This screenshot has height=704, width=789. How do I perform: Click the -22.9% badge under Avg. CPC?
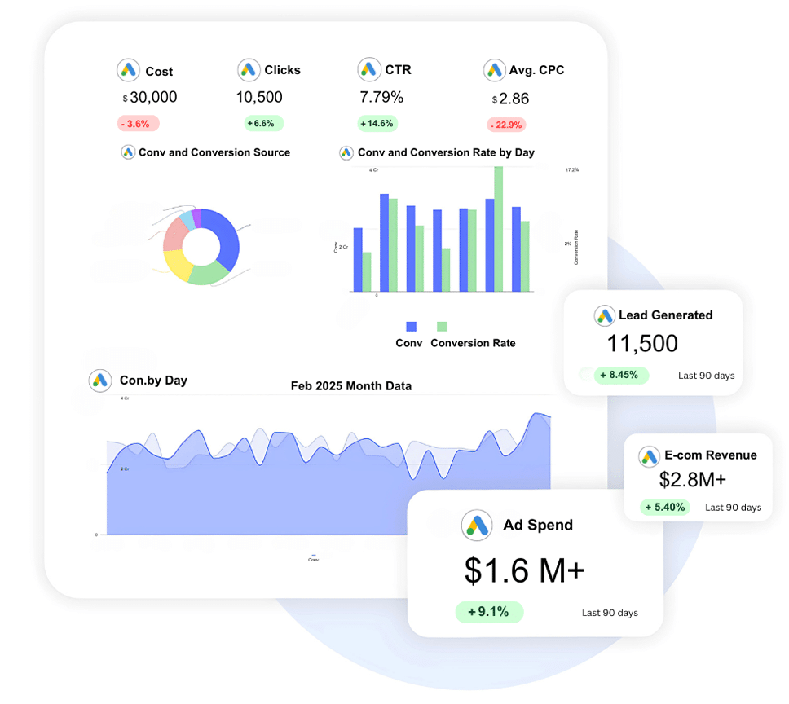(506, 125)
